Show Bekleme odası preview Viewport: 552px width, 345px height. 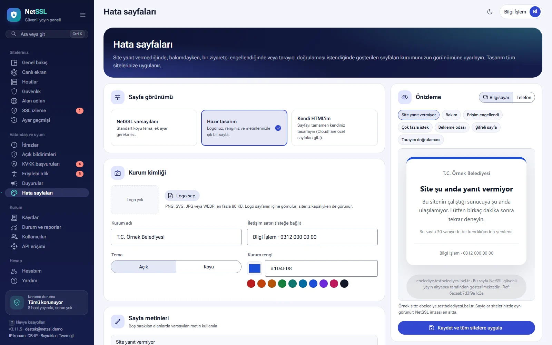coord(452,127)
